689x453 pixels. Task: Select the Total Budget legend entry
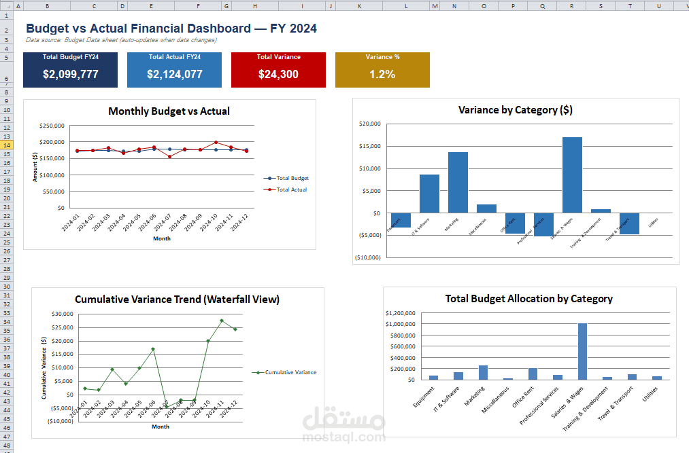[x=286, y=178]
